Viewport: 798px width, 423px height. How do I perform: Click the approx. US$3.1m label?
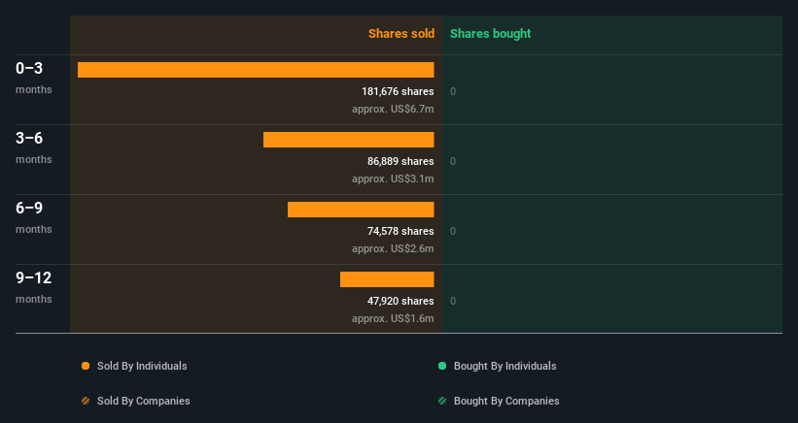click(x=393, y=179)
